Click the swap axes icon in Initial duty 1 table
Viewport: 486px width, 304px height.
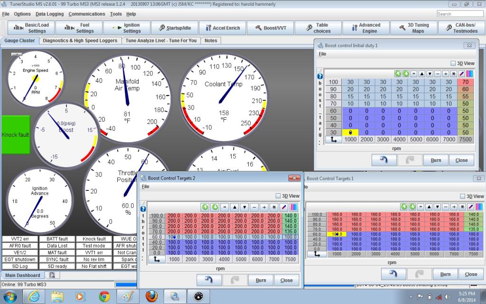pyautogui.click(x=334, y=139)
